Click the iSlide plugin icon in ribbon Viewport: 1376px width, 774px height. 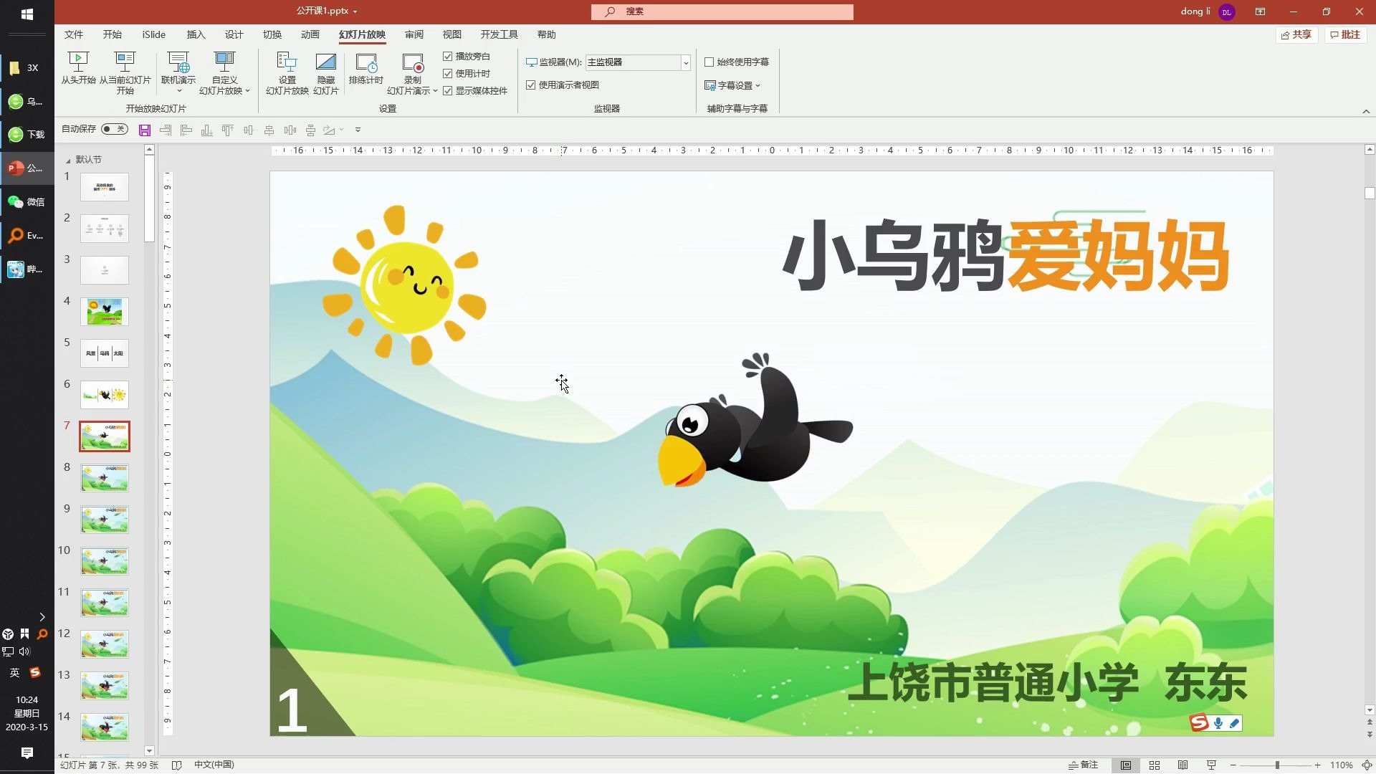coord(153,34)
